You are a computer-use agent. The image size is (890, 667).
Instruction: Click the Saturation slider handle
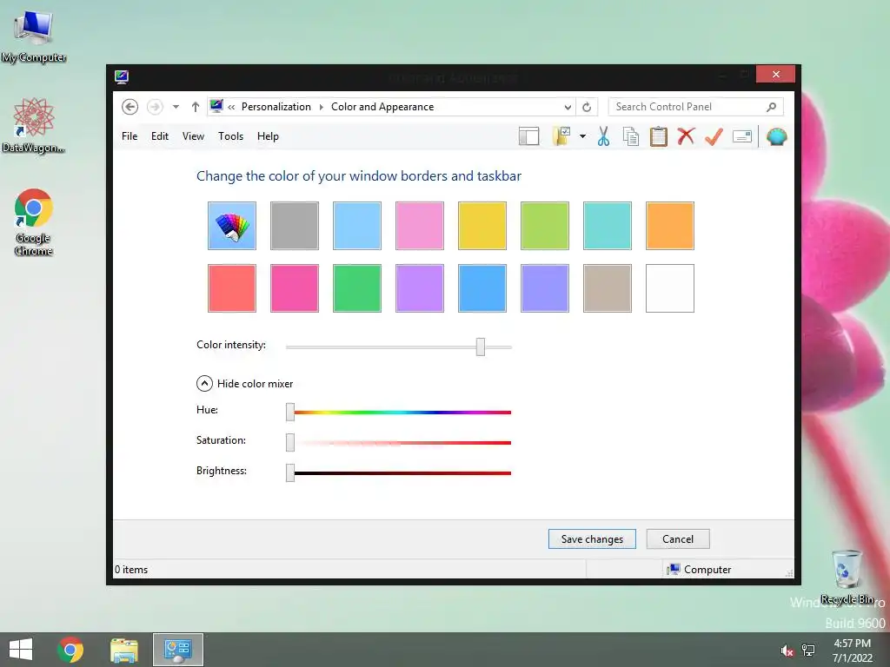pos(290,442)
